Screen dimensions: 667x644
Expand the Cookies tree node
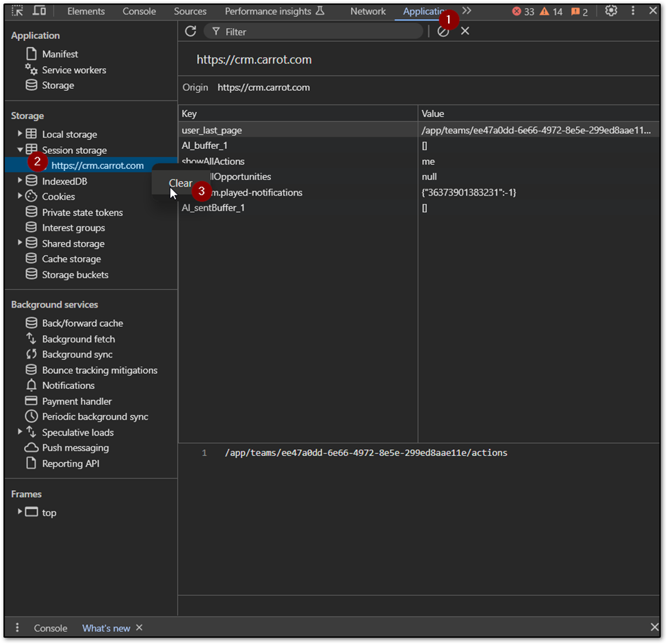pos(20,196)
